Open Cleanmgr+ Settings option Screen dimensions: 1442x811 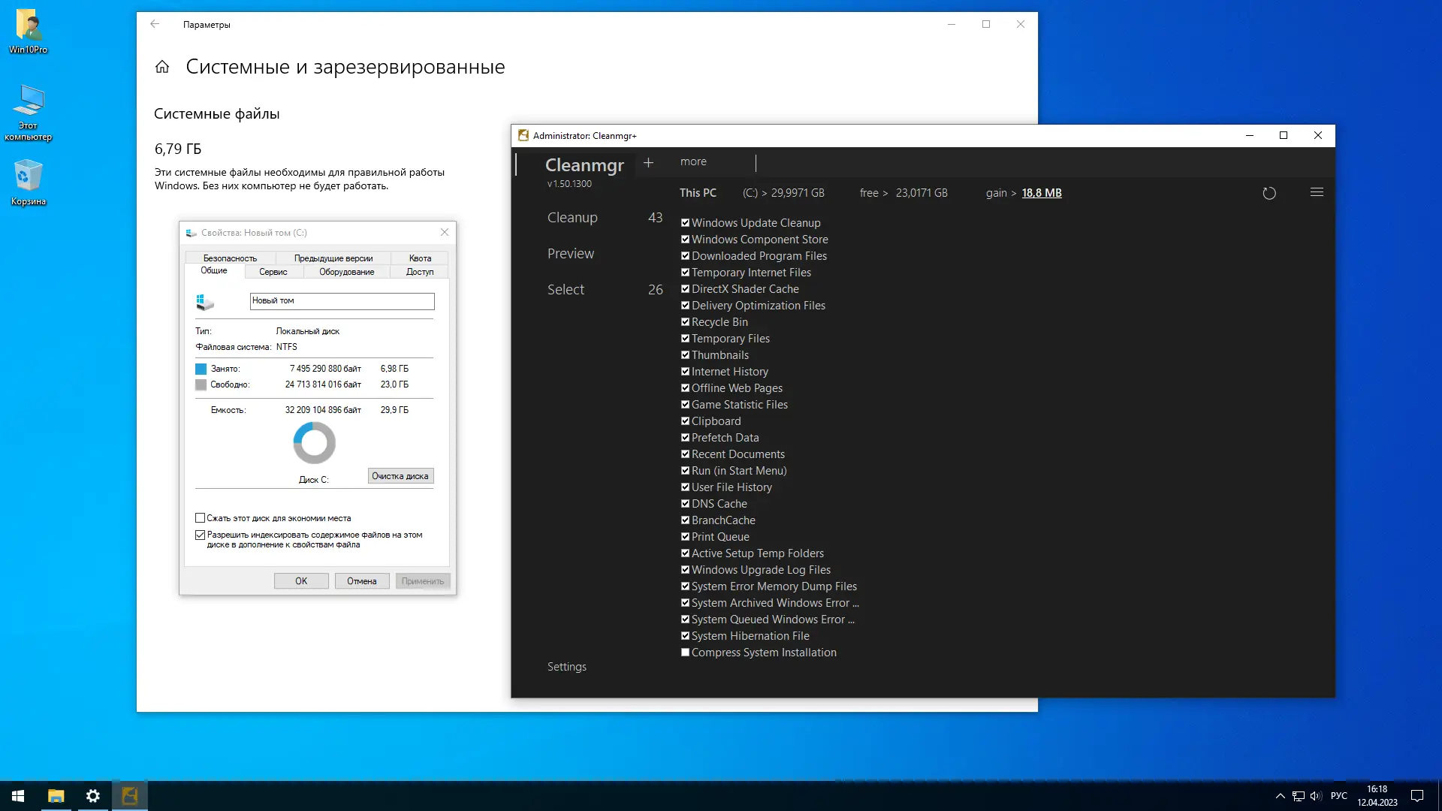pyautogui.click(x=566, y=667)
